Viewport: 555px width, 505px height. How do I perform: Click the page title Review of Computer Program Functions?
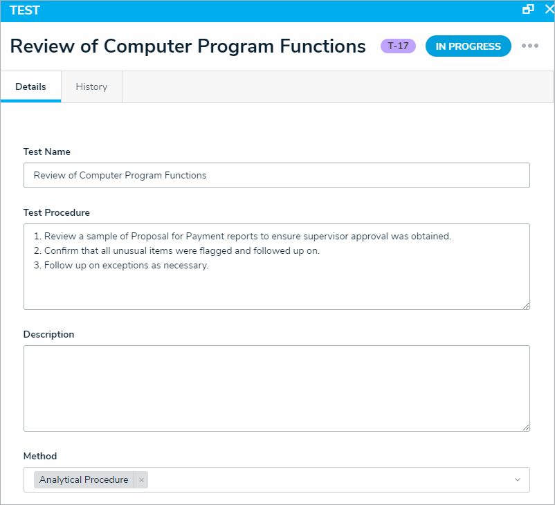click(x=188, y=46)
